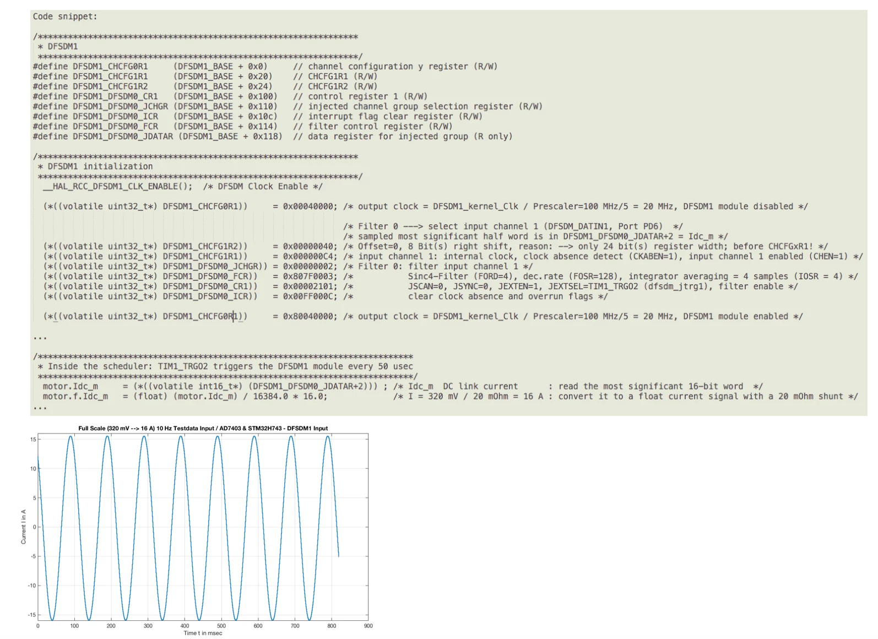This screenshot has height=639, width=878.
Task: Select '#define DFSDM1_CHCFG0R1' in the defines list
Action: (90, 67)
